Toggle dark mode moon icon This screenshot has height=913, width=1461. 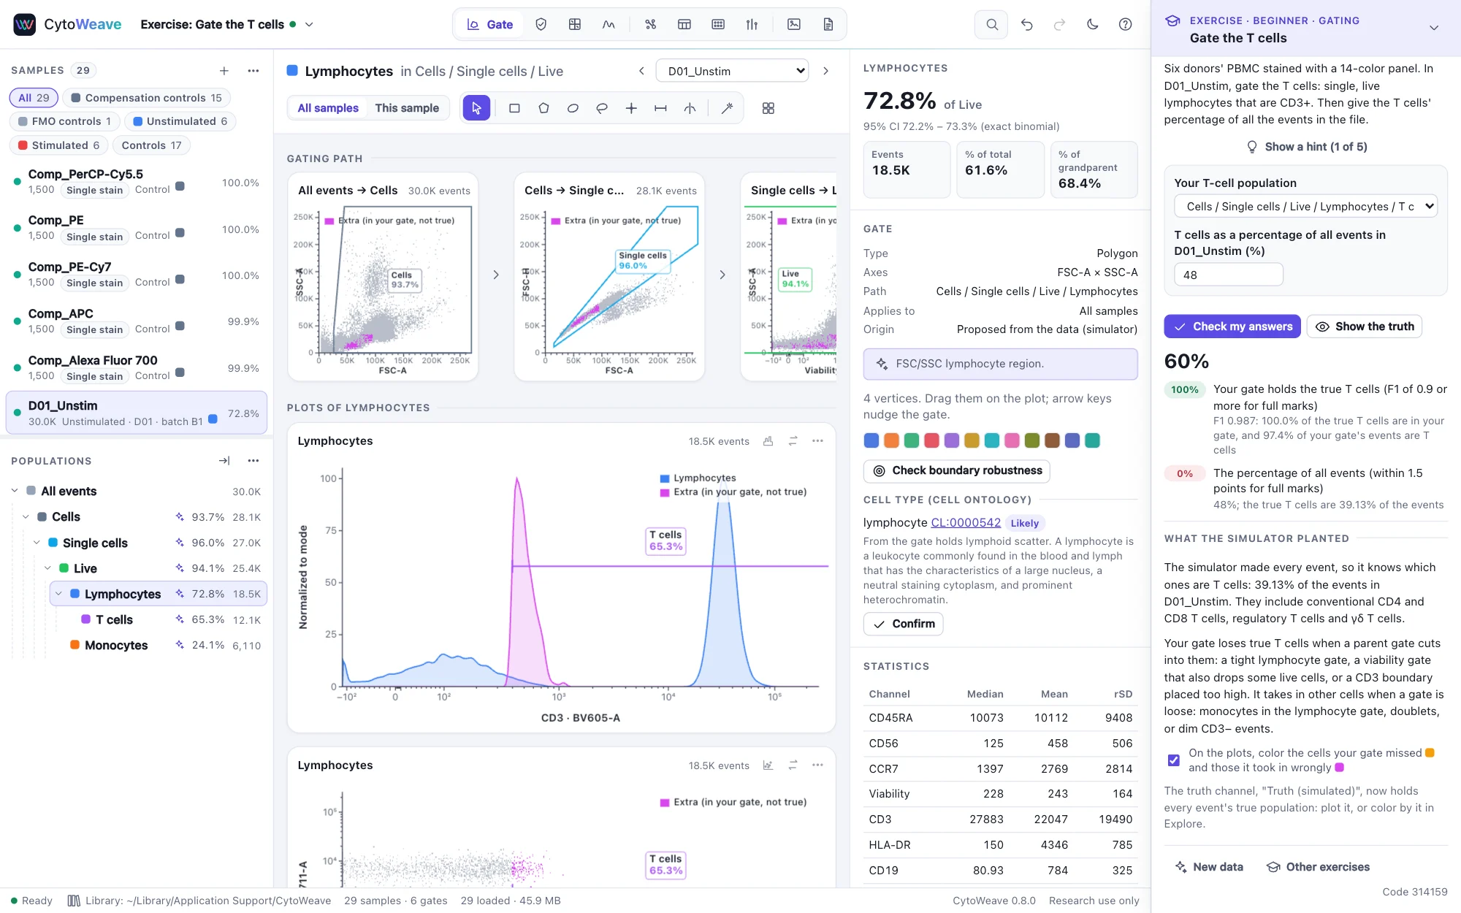pos(1092,24)
